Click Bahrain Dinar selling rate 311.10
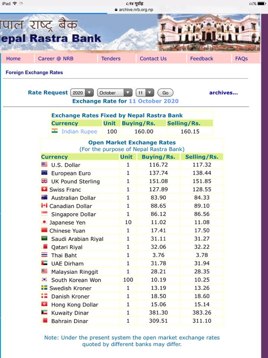The height and width of the screenshot is (358, 268). 202,321
